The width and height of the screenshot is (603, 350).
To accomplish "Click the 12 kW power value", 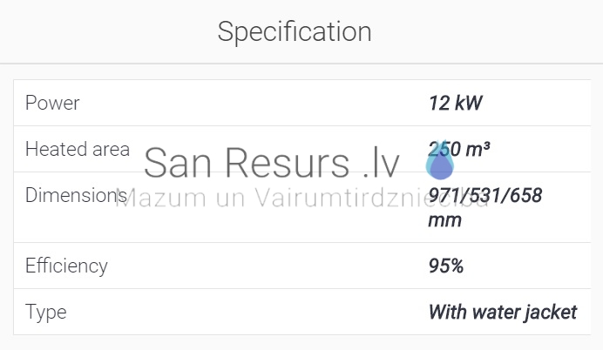I will click(x=455, y=103).
